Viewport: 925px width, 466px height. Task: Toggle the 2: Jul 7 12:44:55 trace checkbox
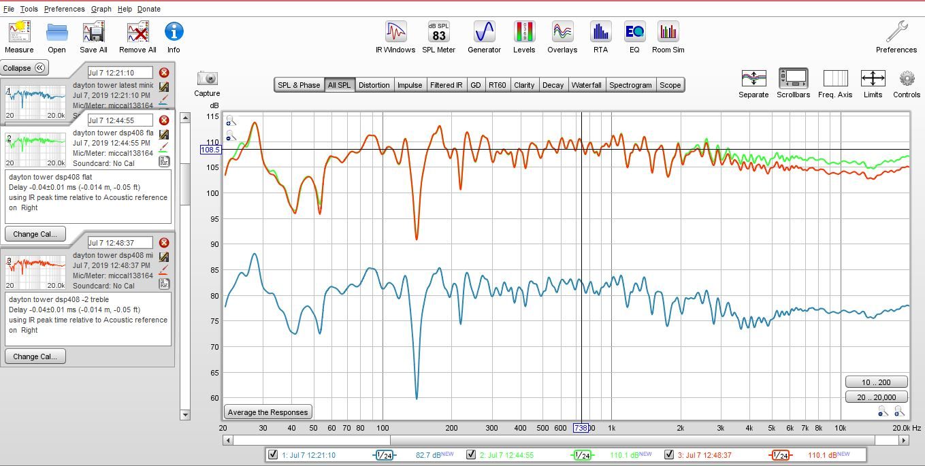(470, 455)
